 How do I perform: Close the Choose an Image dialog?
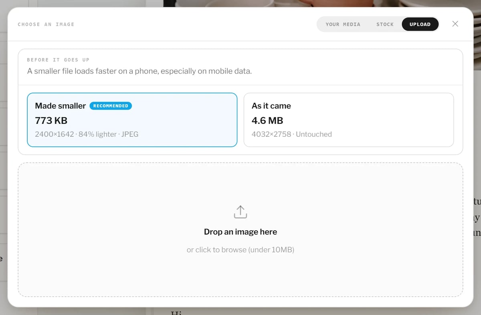coord(455,24)
